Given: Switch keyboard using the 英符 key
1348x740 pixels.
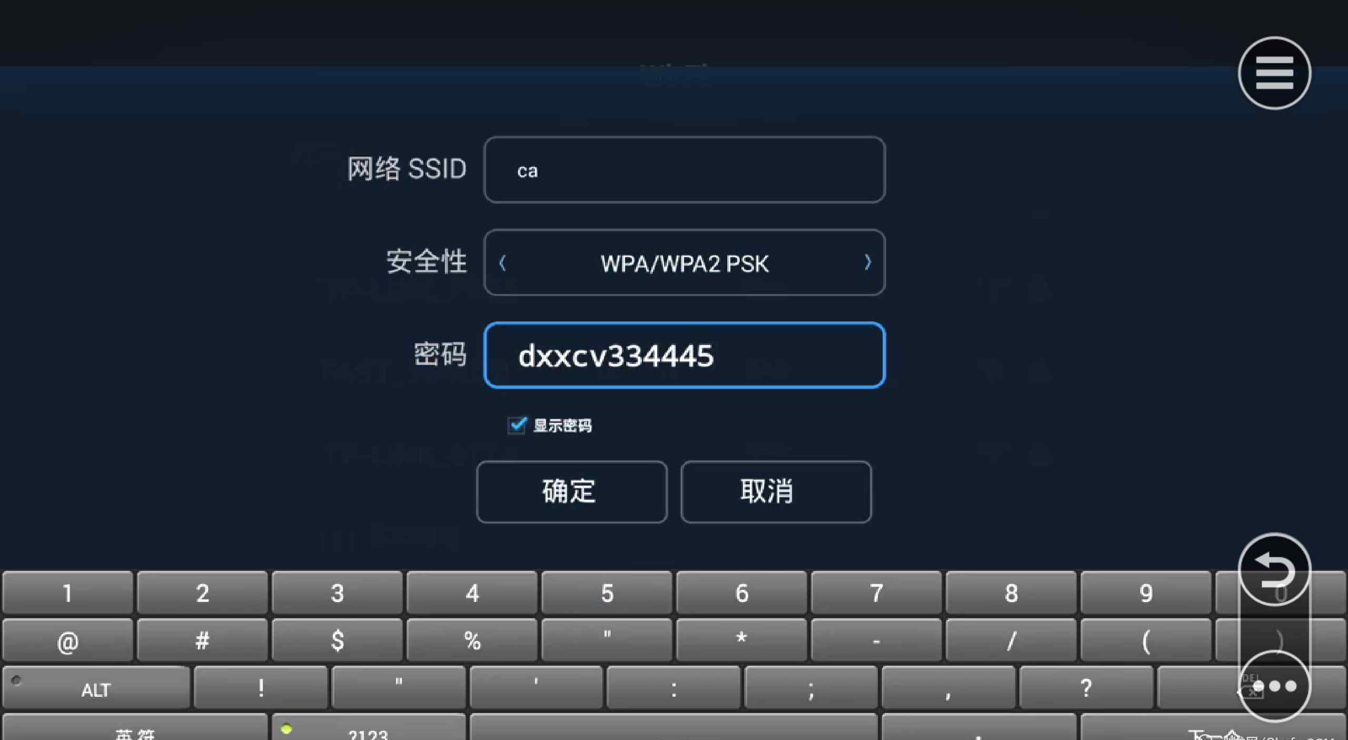Looking at the screenshot, I should coord(135,728).
